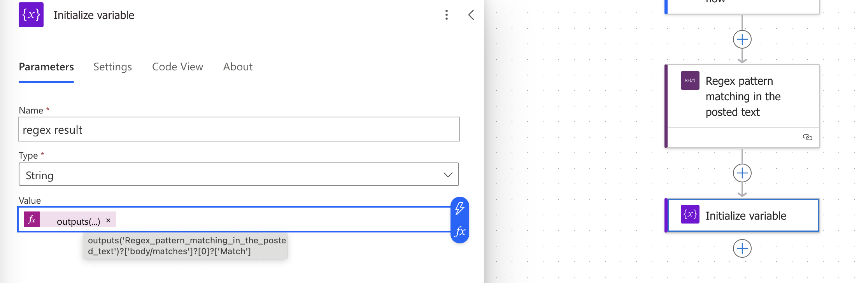Open the three-dot more options menu
859x283 pixels.
[x=446, y=15]
